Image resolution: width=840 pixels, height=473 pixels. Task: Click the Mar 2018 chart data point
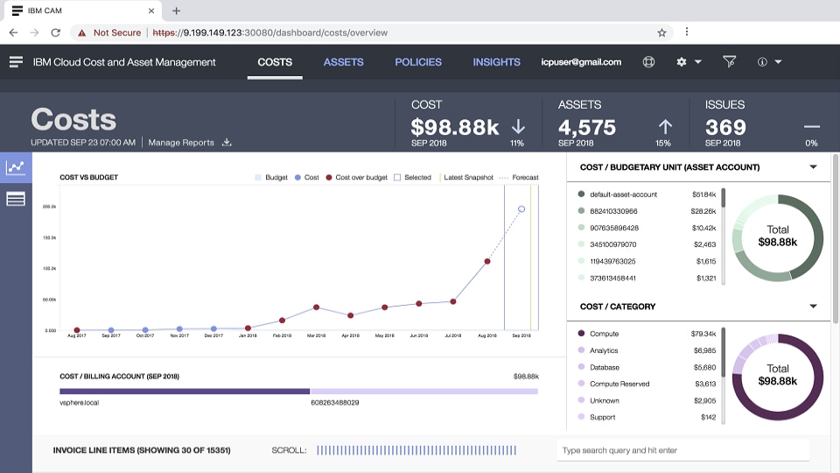pos(316,307)
